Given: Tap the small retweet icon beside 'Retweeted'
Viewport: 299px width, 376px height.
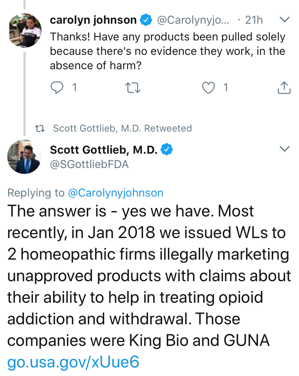Looking at the screenshot, I should [40, 129].
